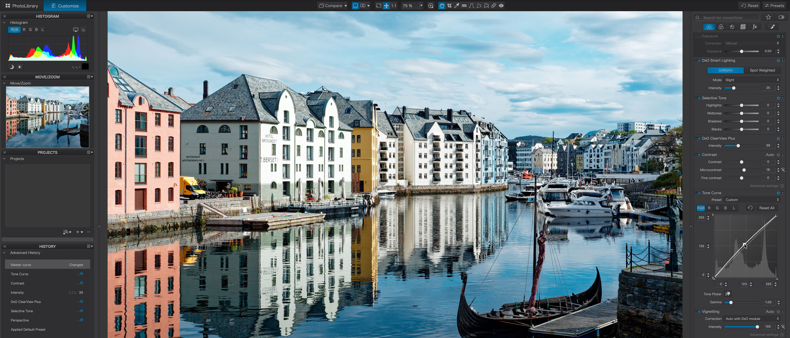The image size is (790, 338).
Task: Click the Reset button in top bar
Action: [750, 6]
